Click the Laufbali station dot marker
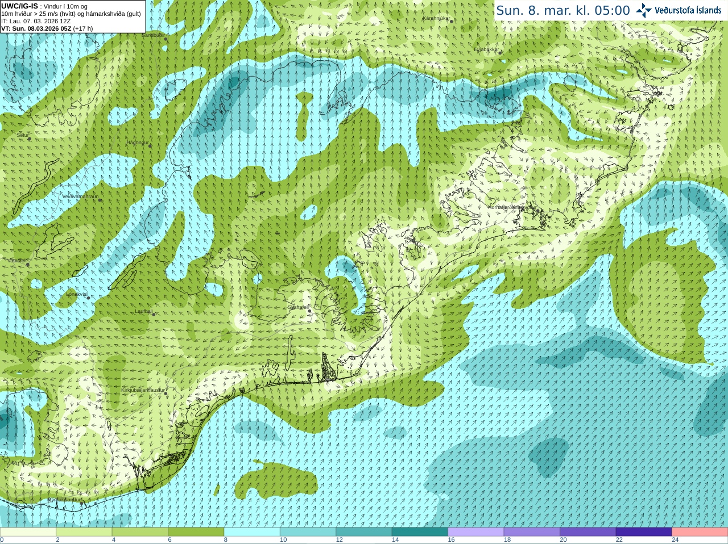 pos(153,314)
